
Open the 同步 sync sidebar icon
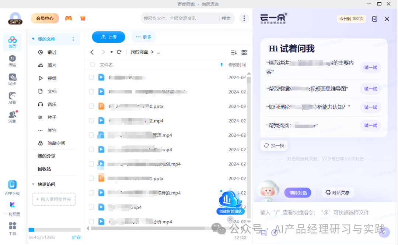[x=12, y=79]
